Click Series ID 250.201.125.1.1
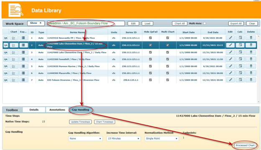The height and width of the screenshot is (150, 261). (x=130, y=73)
